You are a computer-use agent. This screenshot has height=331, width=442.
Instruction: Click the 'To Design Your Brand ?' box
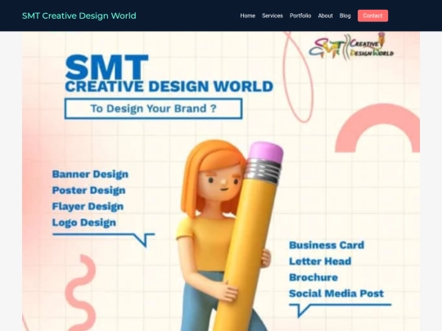point(153,109)
